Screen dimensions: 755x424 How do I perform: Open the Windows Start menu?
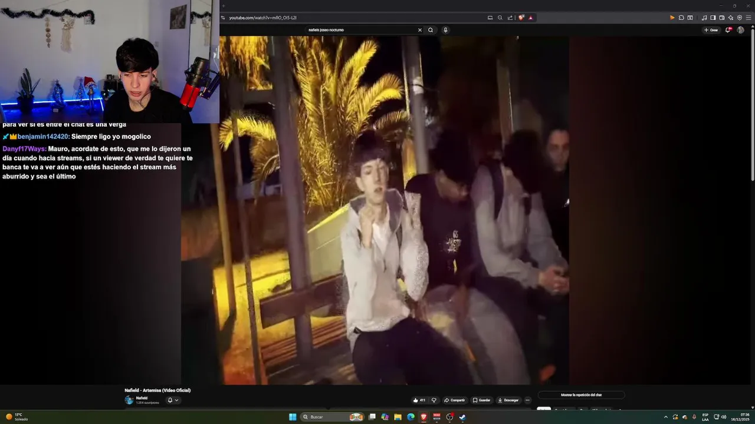(x=293, y=417)
